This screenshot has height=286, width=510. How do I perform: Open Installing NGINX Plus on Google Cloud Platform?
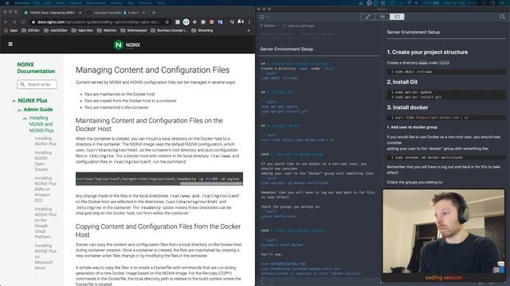[45, 222]
